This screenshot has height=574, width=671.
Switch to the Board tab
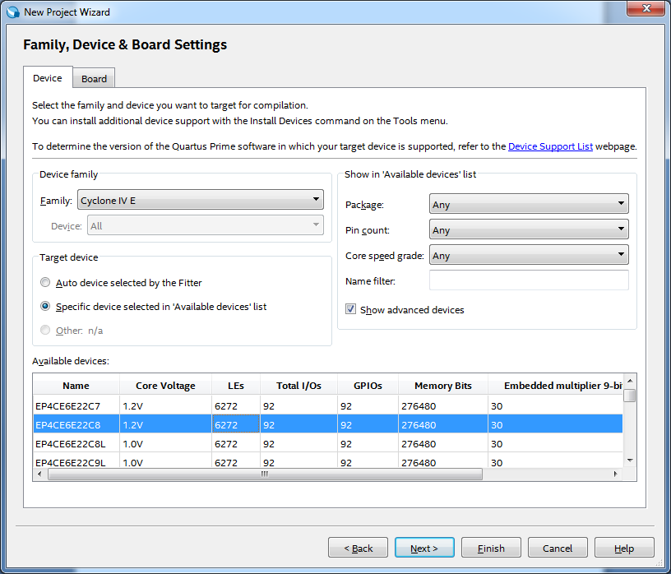[94, 79]
